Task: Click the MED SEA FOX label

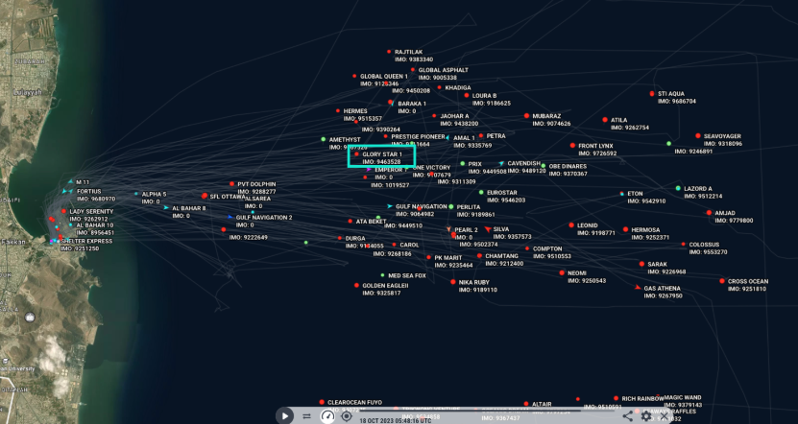Action: 407,275
